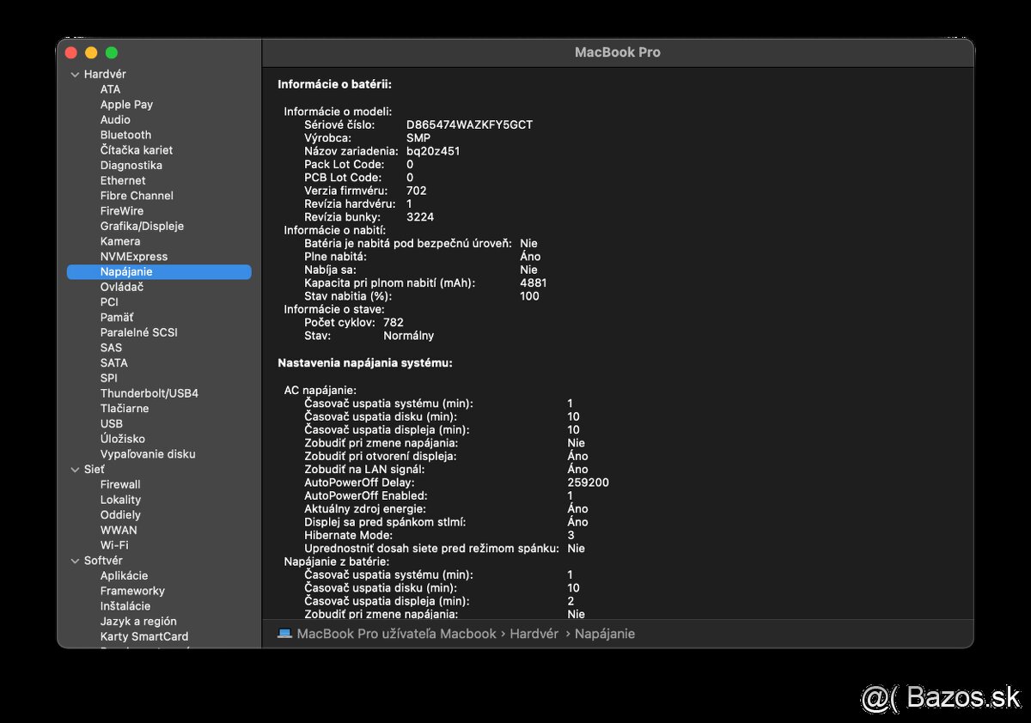This screenshot has height=723, width=1031.
Task: Select SPI in the sidebar
Action: 109,378
